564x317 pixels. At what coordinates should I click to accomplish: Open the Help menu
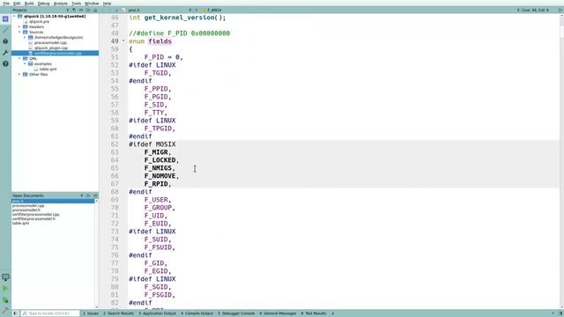click(107, 4)
